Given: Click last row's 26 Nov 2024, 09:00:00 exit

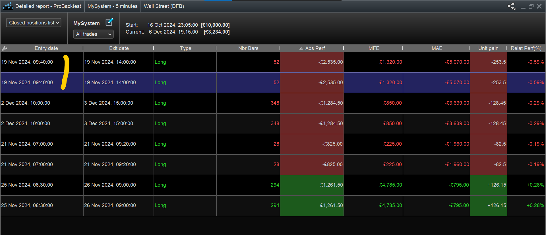Looking at the screenshot, I should (110, 205).
